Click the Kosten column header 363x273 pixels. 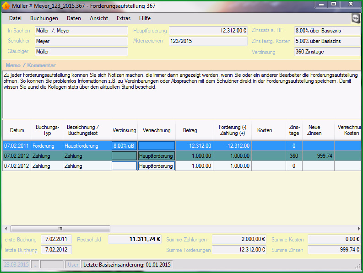coord(269,130)
